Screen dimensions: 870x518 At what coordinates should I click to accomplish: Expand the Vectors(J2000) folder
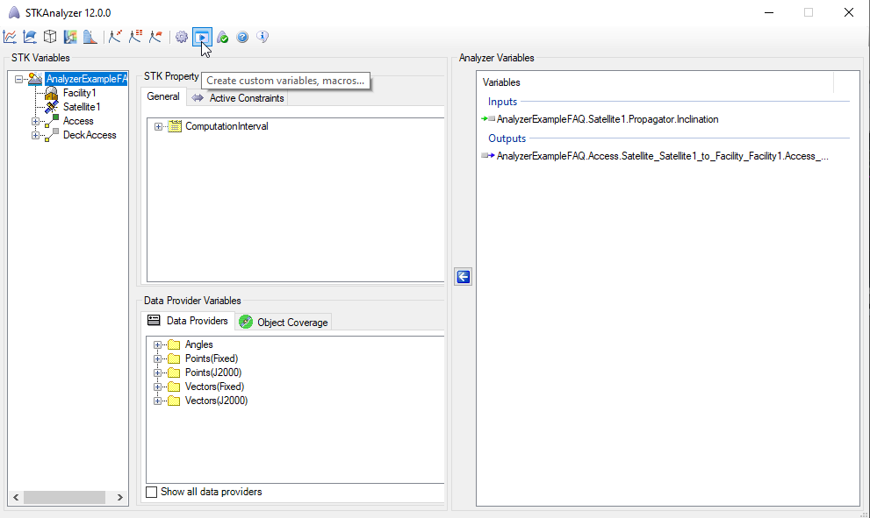click(157, 401)
